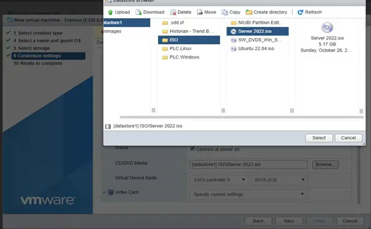Click the large disc preview icon
Viewport: 371px width, 229px height.
pos(327,27)
